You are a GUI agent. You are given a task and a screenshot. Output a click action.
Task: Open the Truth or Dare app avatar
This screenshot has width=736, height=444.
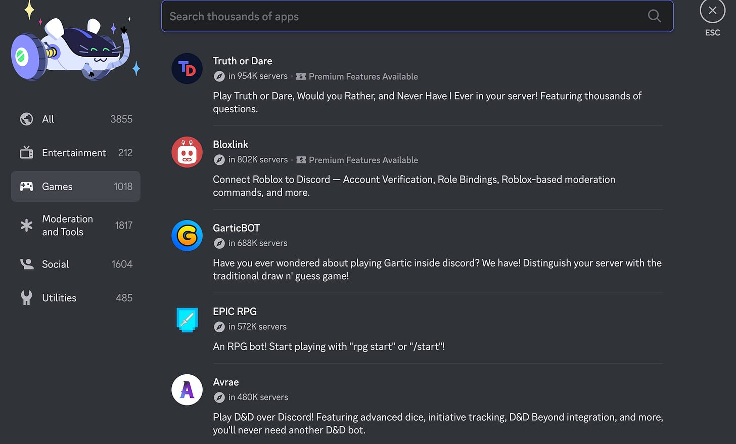click(x=187, y=68)
